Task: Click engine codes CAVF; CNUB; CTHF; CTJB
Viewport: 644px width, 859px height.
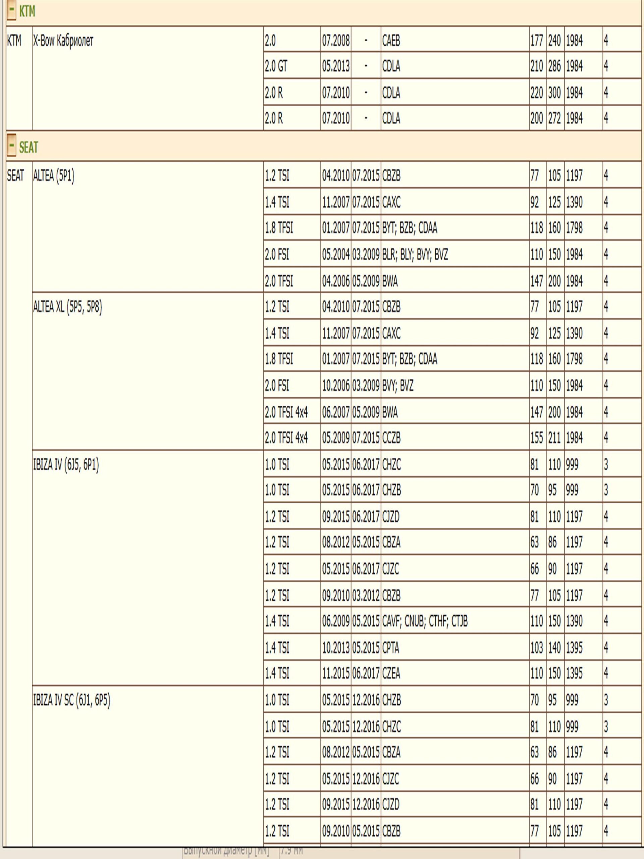Action: [425, 621]
